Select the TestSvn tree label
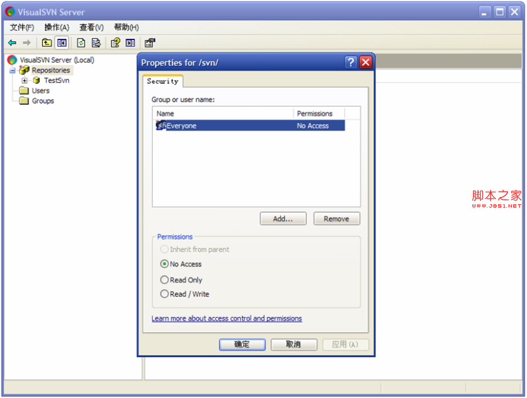Viewport: 527px width, 398px height. pos(57,80)
